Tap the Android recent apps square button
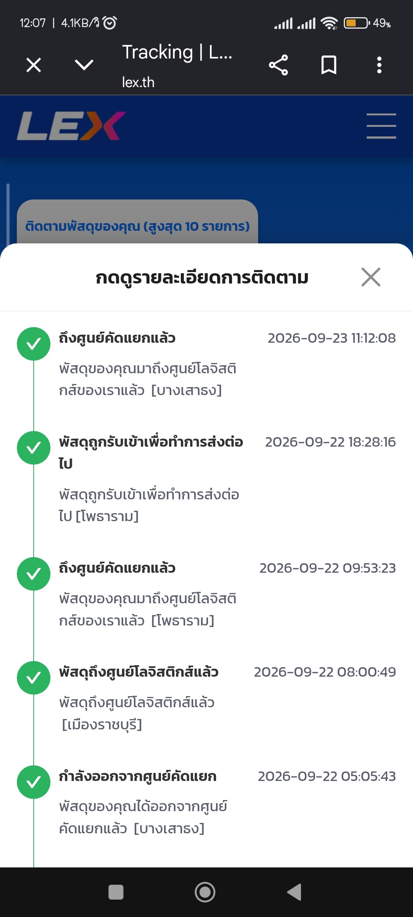This screenshot has width=413, height=917. coord(116,892)
